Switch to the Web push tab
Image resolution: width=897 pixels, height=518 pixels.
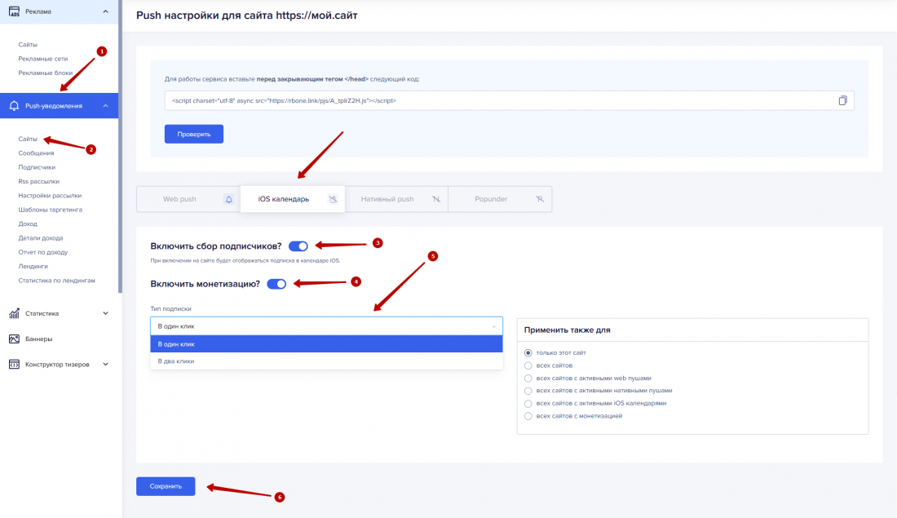click(188, 199)
